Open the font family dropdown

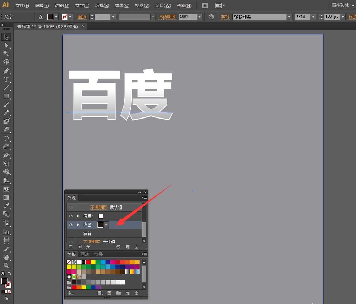(x=289, y=17)
